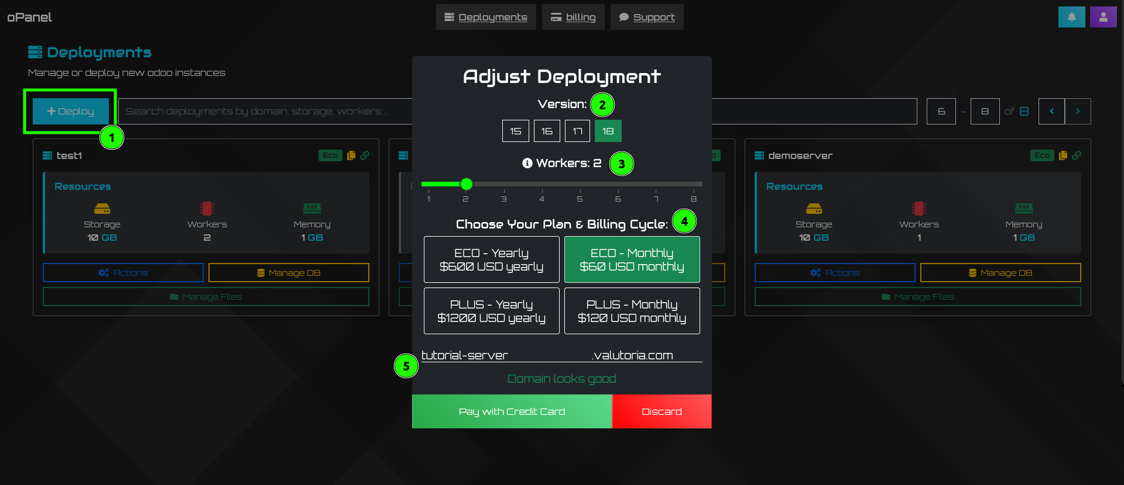
Task: Open Actions for test1
Action: pyautogui.click(x=123, y=273)
